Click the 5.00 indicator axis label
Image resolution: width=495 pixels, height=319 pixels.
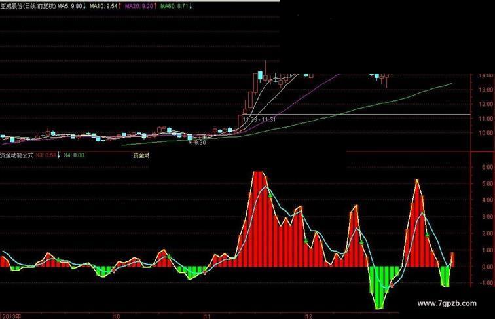[487, 184]
